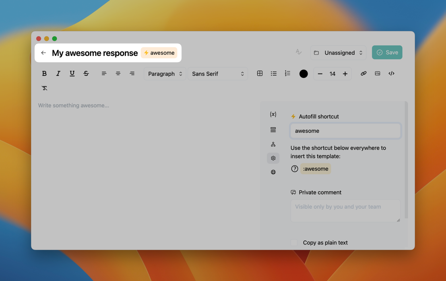Open the variables side panel tab
446x281 pixels.
pos(273,114)
